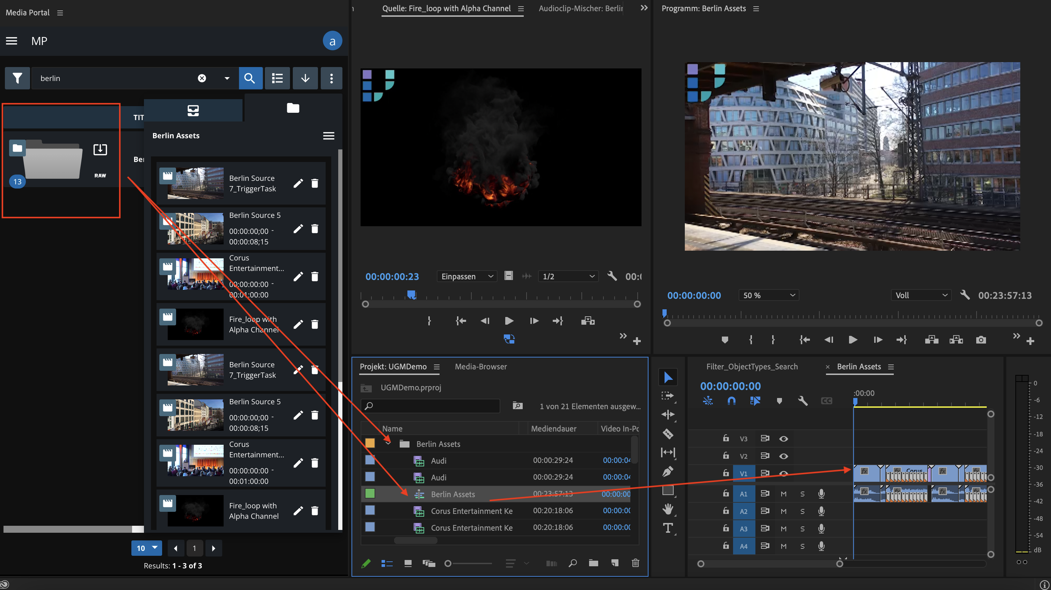
Task: Open the Filter_ObjectTypes_Search sequence tab
Action: [x=752, y=367]
